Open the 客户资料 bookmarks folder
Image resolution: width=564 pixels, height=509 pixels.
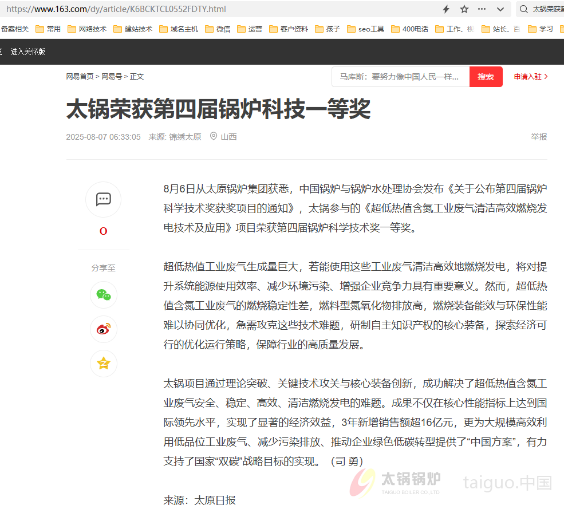[293, 27]
